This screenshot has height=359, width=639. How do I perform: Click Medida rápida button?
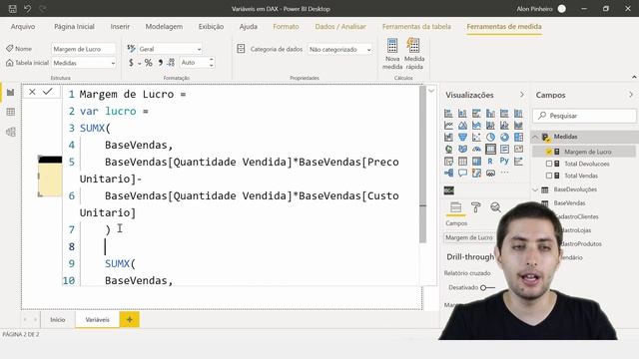coord(414,54)
